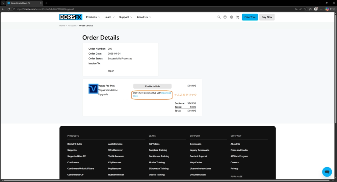Click the Enable in Hub button
Image resolution: width=337 pixels, height=182 pixels.
[152, 86]
